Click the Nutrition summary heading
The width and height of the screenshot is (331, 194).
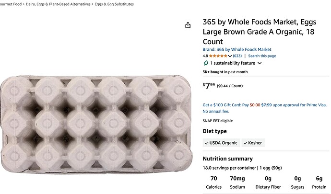[227, 159]
